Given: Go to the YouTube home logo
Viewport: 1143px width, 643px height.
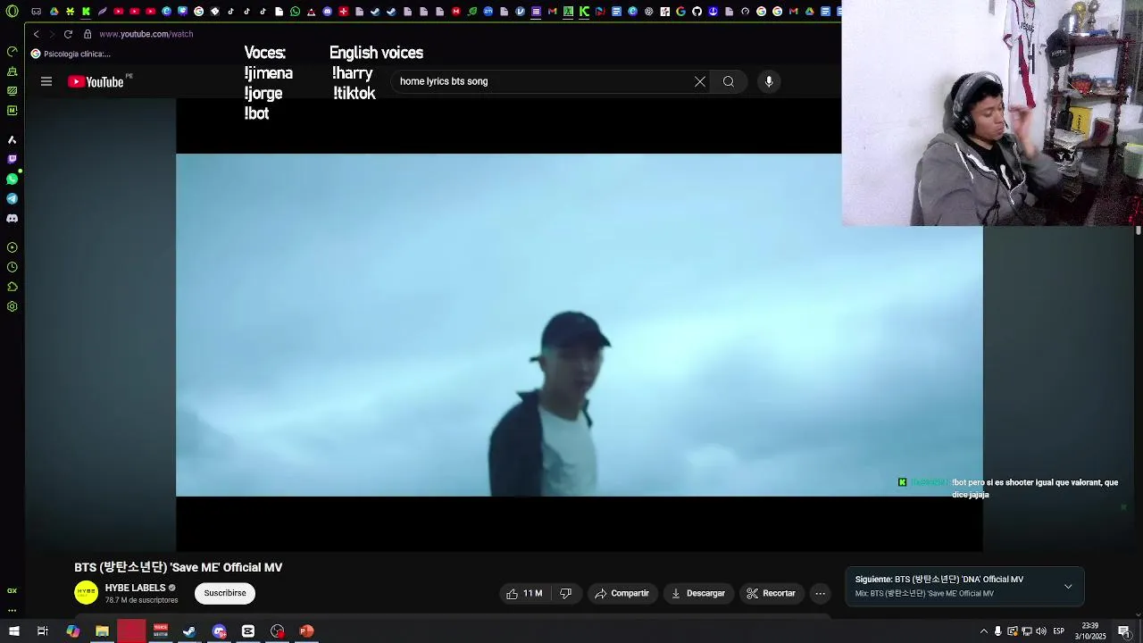Looking at the screenshot, I should [x=96, y=81].
